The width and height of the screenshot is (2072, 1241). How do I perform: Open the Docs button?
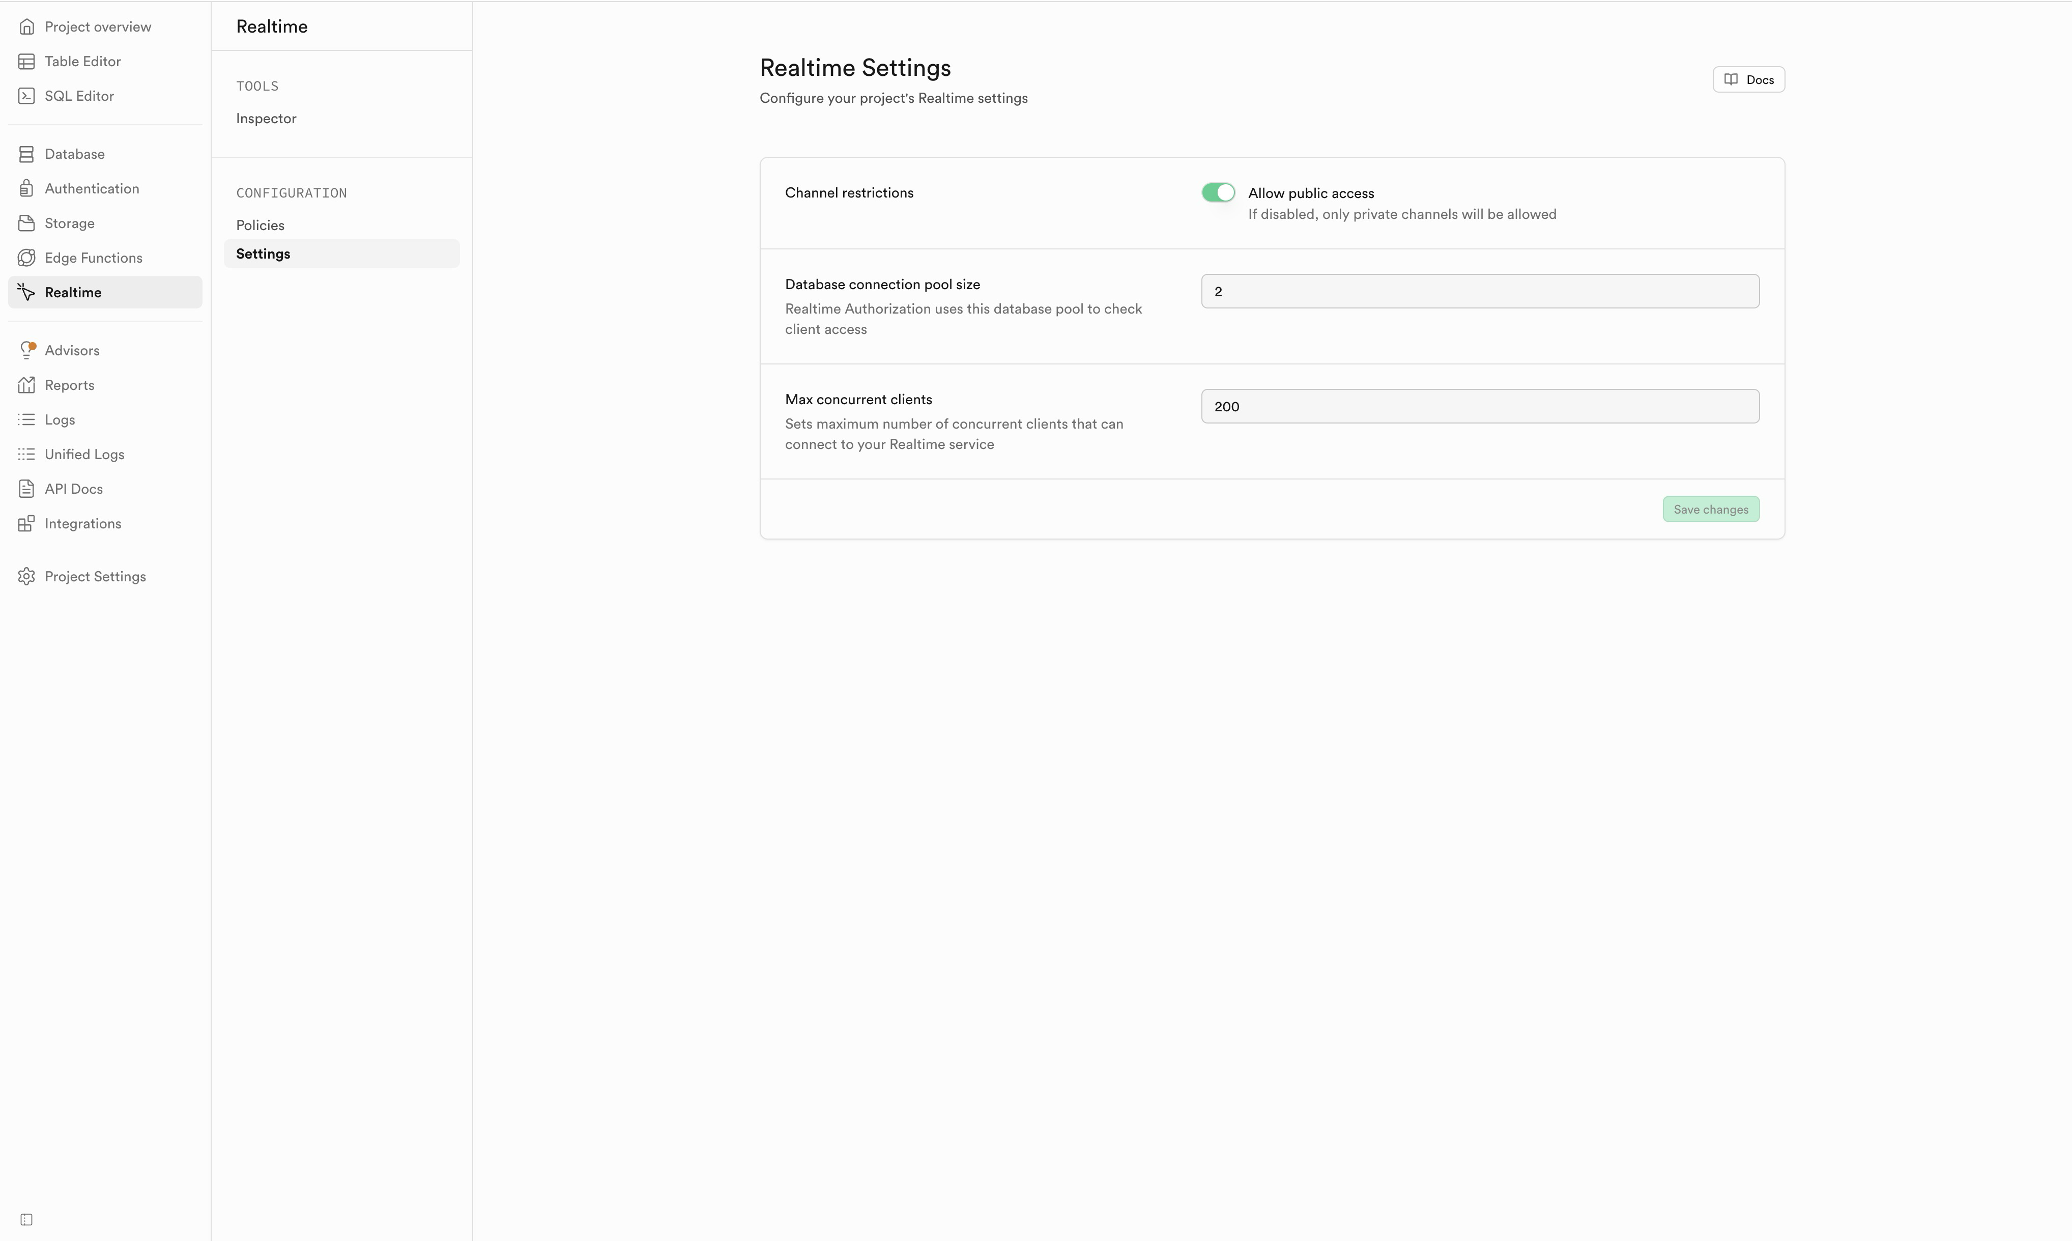pyautogui.click(x=1748, y=79)
